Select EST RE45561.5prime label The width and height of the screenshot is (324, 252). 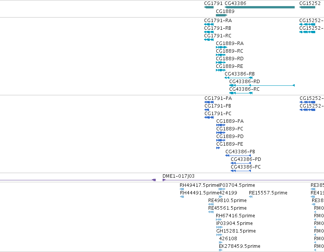pyautogui.click(x=227, y=208)
